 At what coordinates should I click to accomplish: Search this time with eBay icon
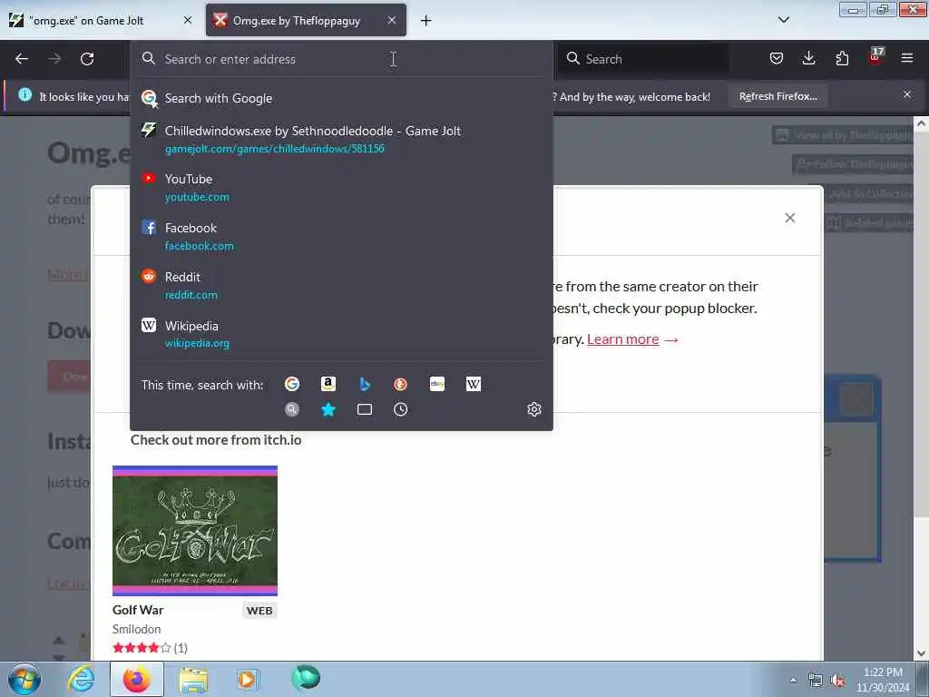(437, 384)
